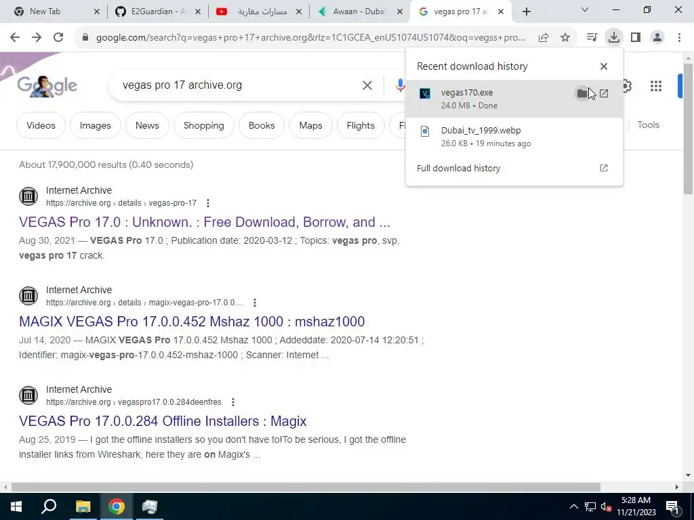Screen dimensions: 694x520
Task: Open VEGAS Pro 17.0.0.284 Offline Installers result
Action: (163, 421)
